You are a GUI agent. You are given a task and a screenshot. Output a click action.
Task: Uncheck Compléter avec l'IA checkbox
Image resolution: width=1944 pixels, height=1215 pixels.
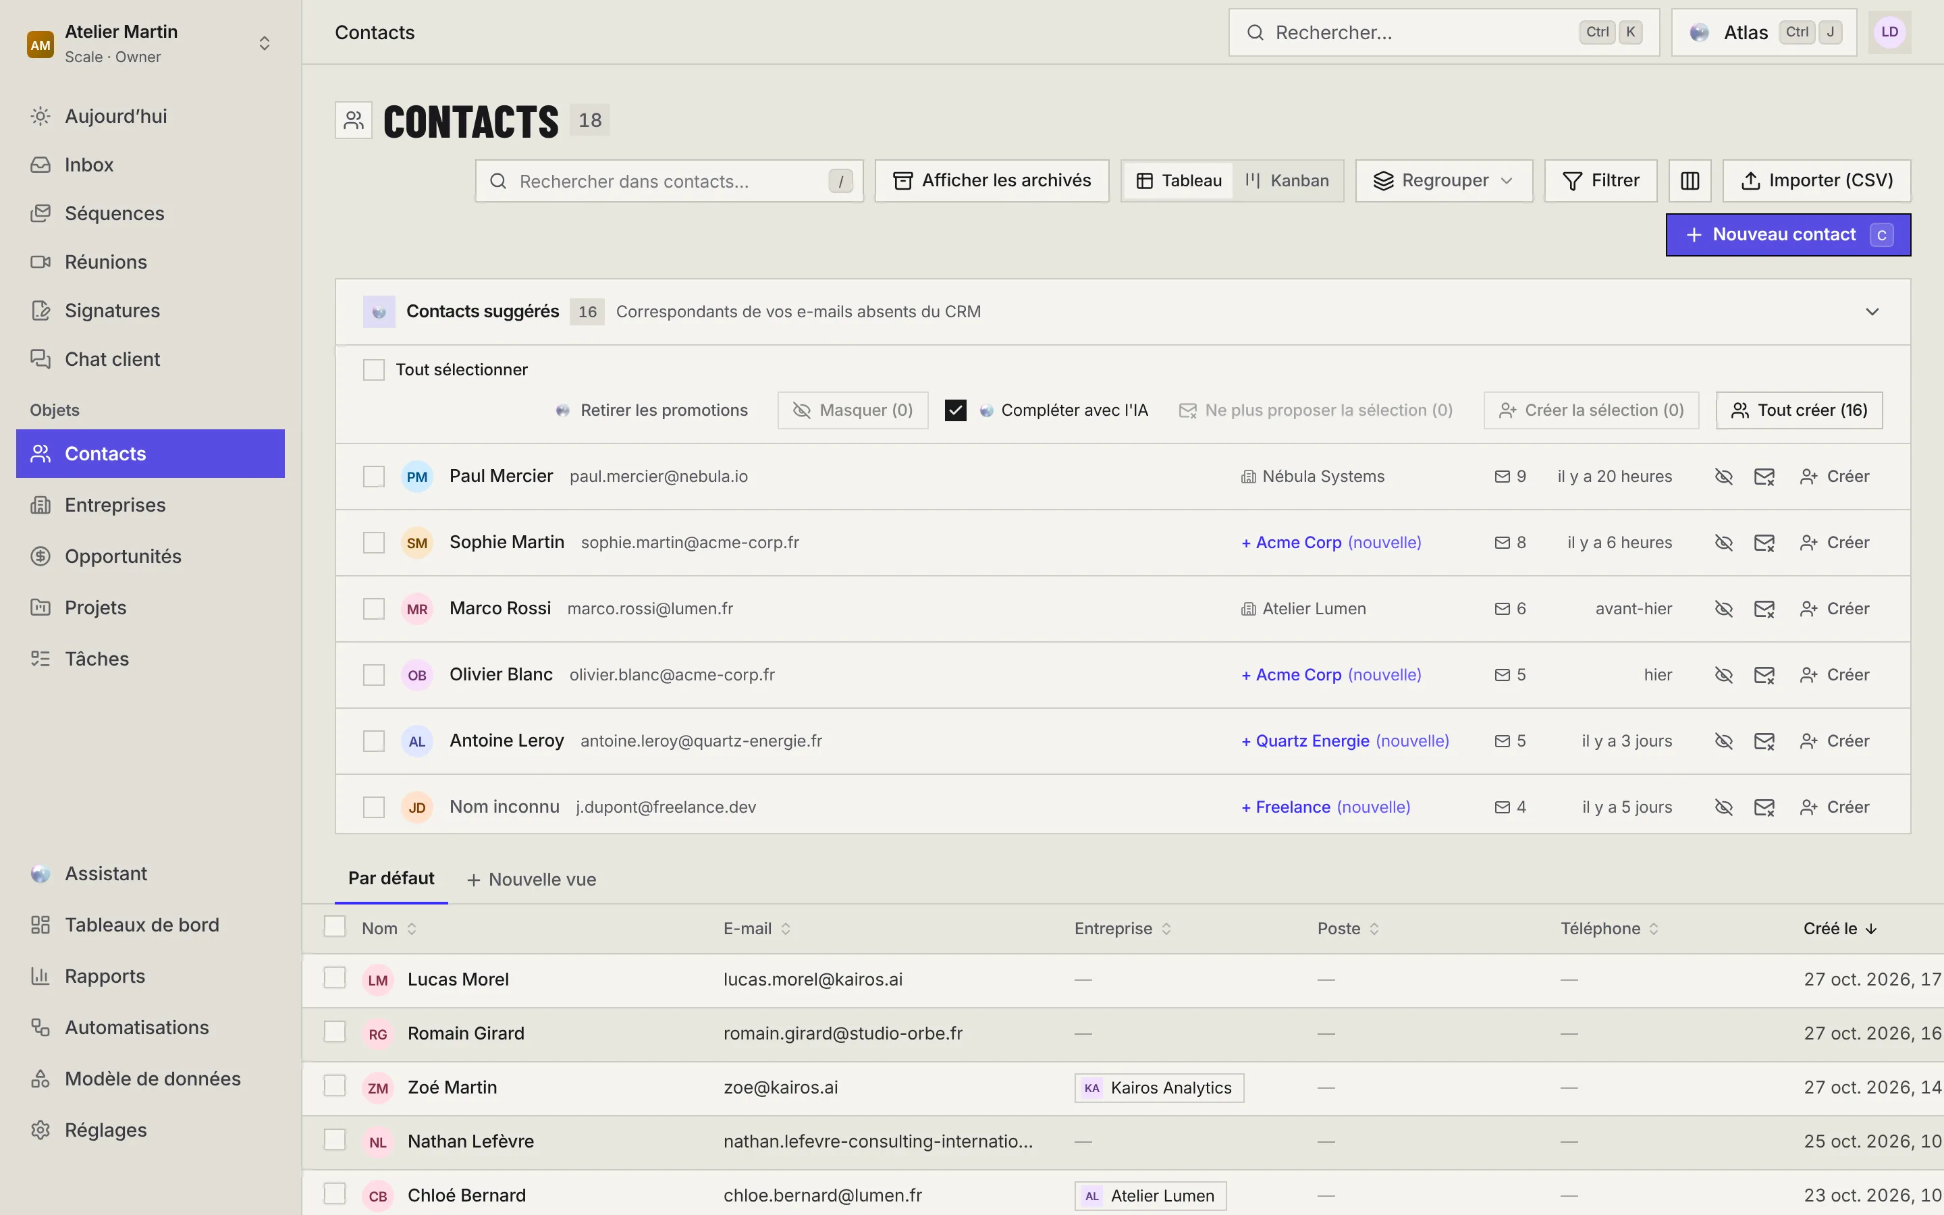pyautogui.click(x=955, y=410)
